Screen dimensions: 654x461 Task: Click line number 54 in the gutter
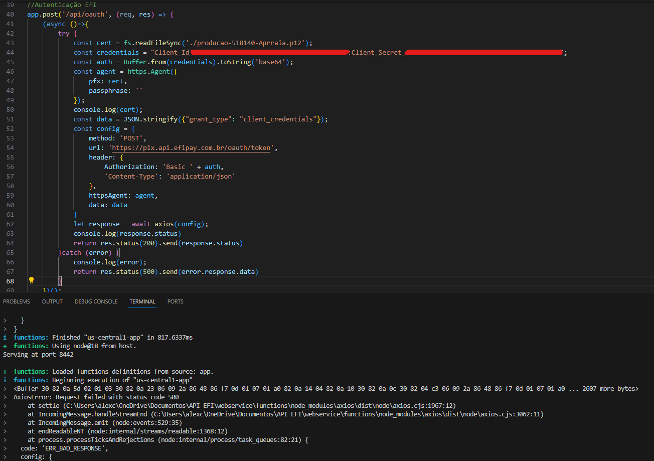10,148
